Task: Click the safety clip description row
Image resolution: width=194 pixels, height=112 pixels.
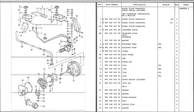Action: click(x=128, y=104)
